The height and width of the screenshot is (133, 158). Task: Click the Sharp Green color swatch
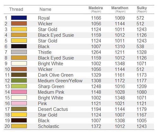(x=19, y=86)
